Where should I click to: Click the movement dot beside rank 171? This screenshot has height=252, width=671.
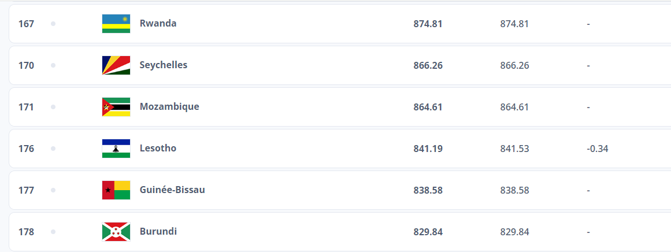tap(53, 107)
